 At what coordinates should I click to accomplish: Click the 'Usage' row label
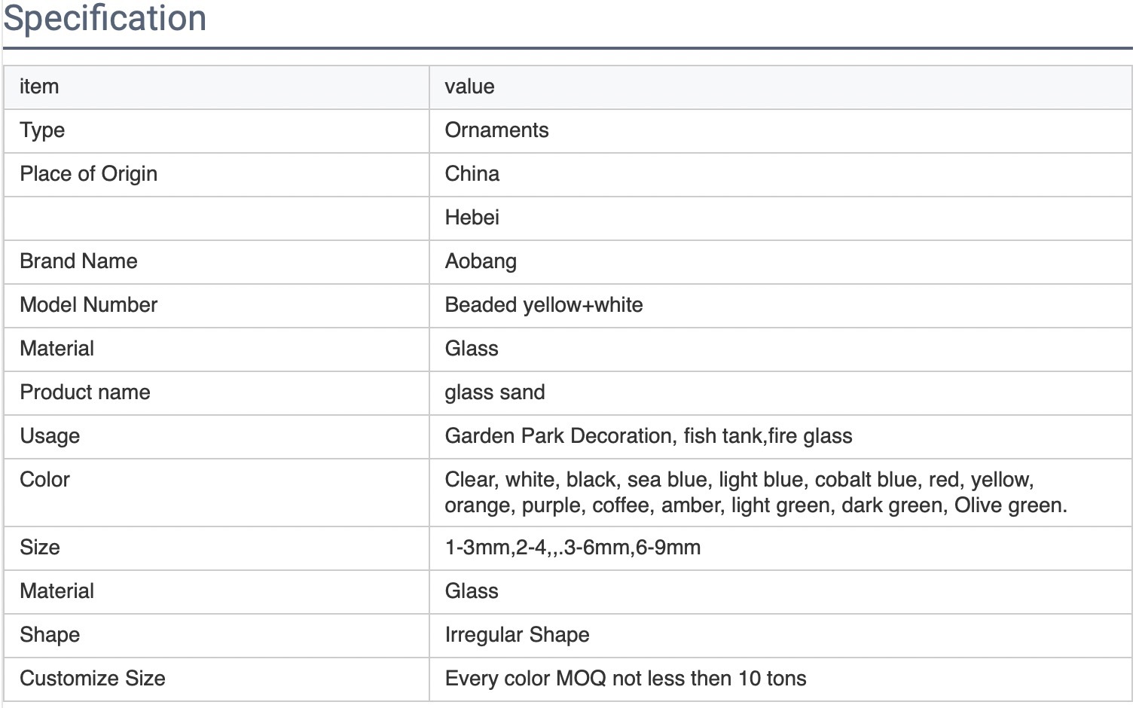[x=50, y=436]
